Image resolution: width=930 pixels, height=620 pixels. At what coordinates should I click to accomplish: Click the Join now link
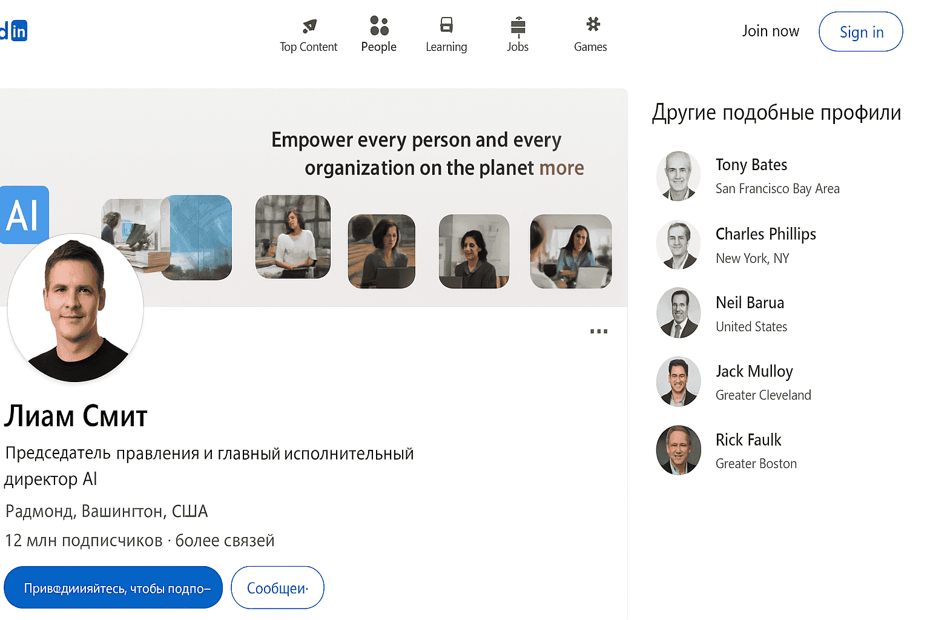[x=770, y=31]
